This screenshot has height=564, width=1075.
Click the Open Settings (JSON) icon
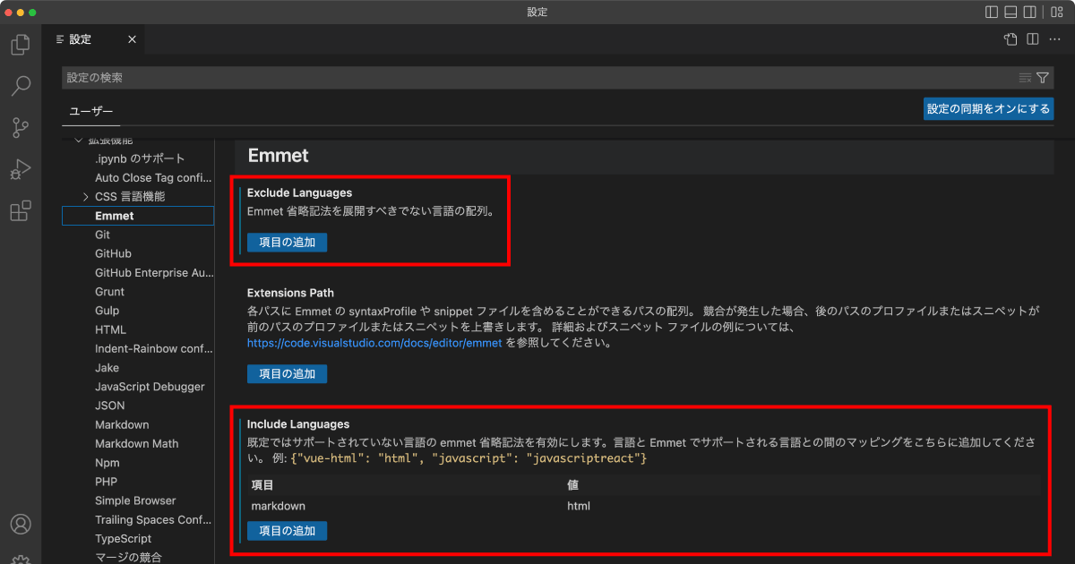coord(1010,39)
